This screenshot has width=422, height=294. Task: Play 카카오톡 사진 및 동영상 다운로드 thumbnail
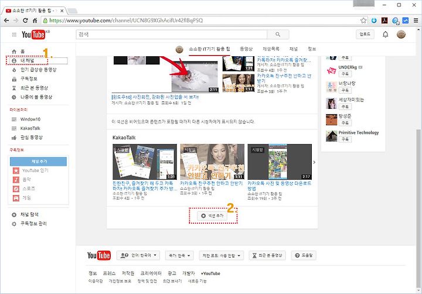280,162
